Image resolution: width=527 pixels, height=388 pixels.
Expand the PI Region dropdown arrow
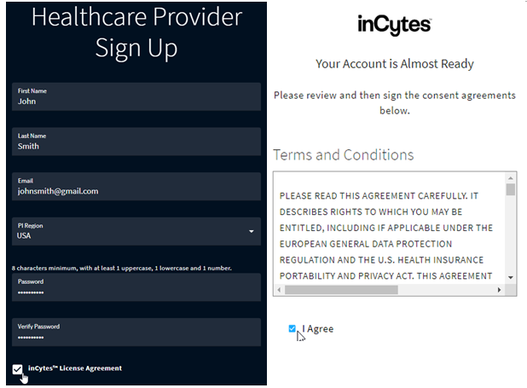251,231
